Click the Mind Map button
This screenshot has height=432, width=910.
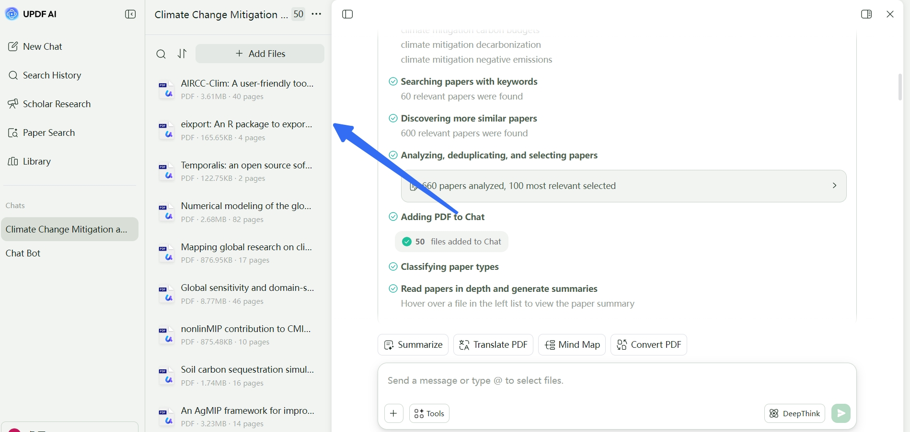572,344
